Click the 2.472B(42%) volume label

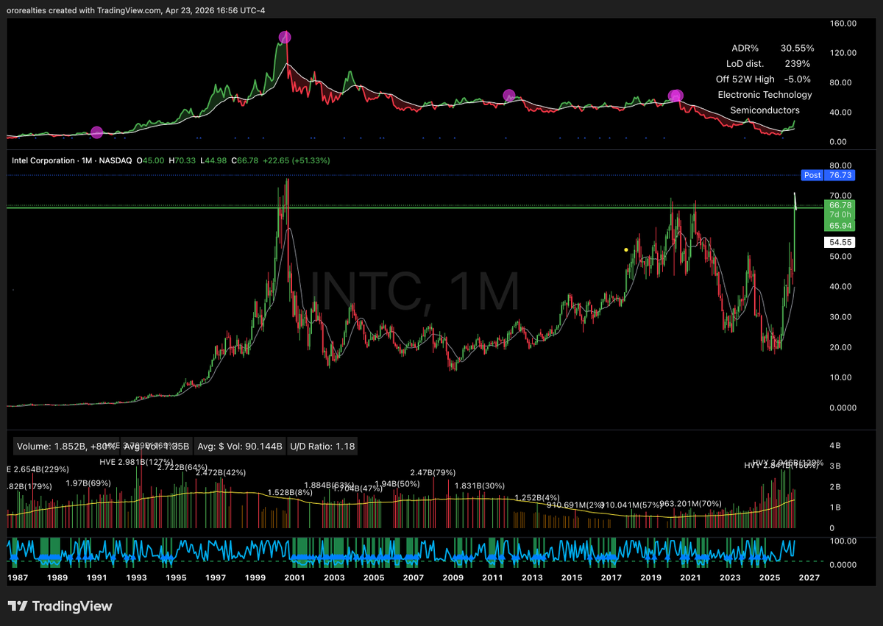point(221,472)
